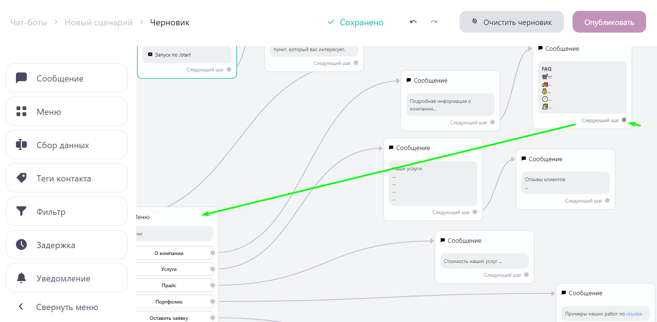The height and width of the screenshot is (322, 657).
Task: Click the Наши услуги message content box
Action: 433,183
